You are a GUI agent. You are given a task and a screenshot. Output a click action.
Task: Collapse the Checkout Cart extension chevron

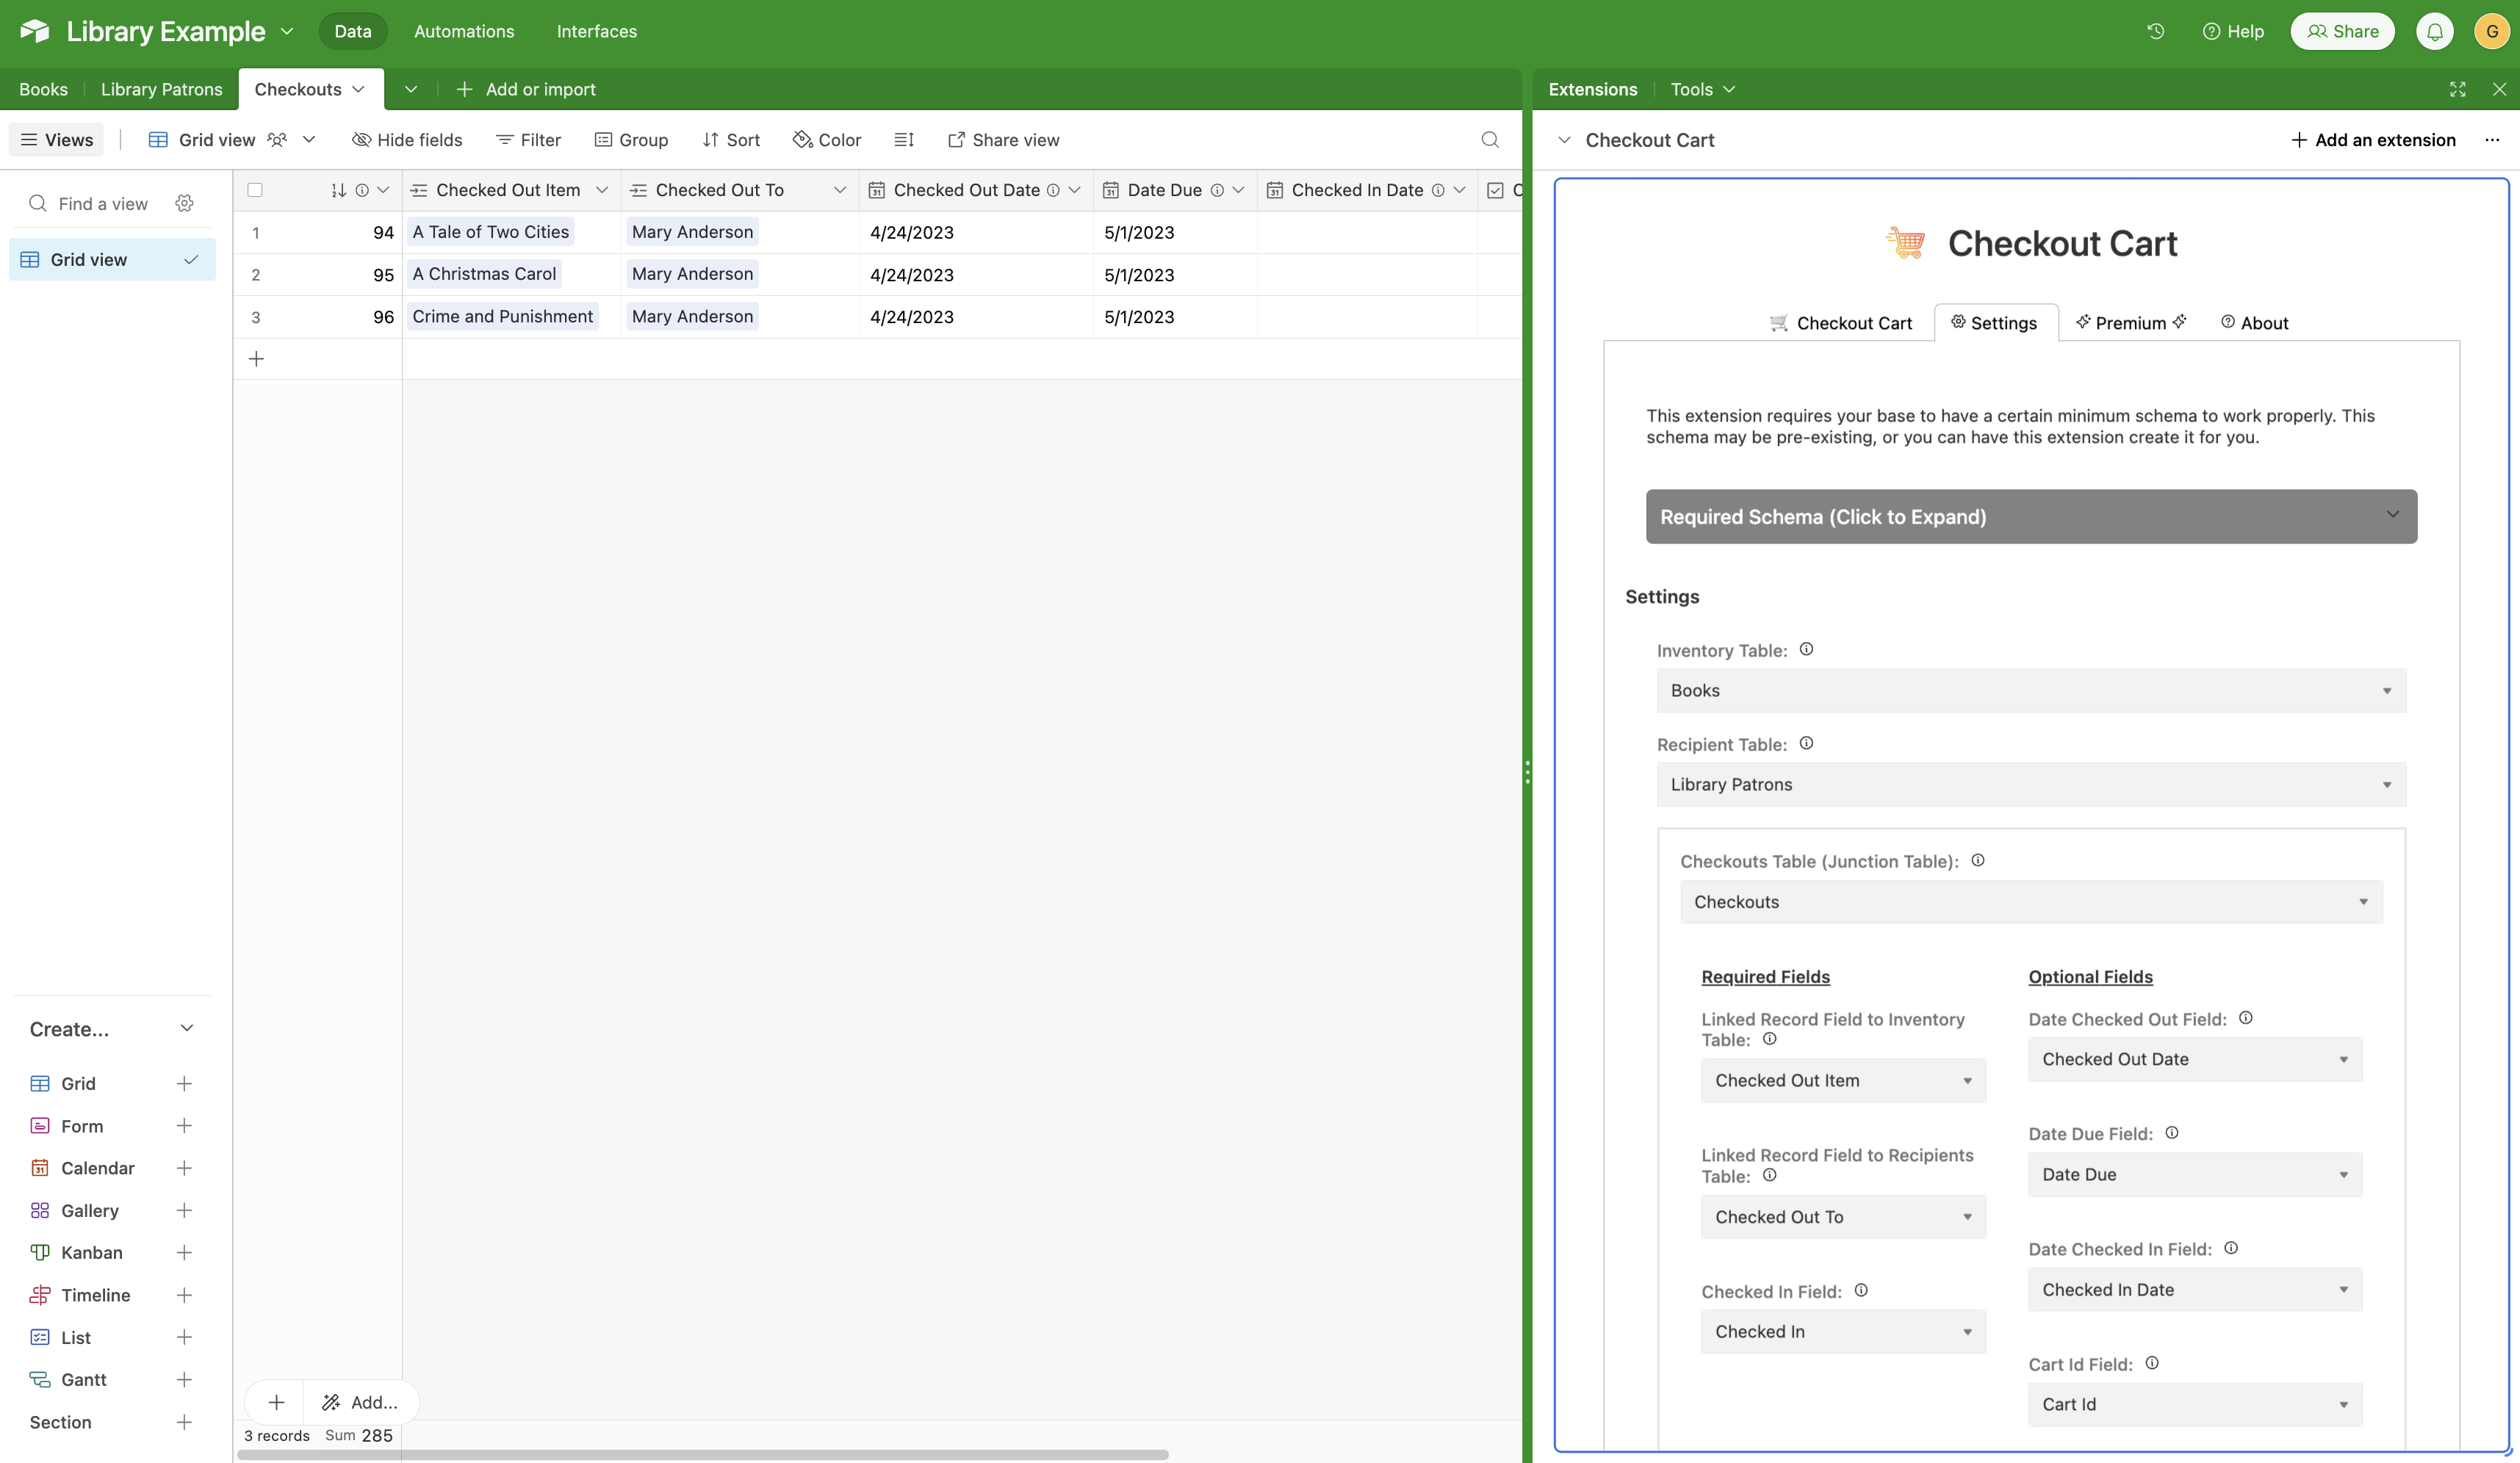1564,140
